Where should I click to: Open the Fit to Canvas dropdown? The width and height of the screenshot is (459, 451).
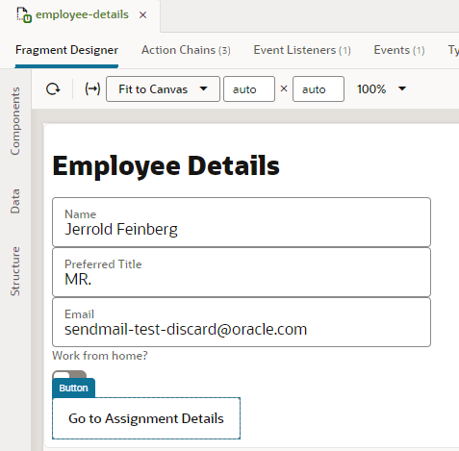tap(163, 89)
